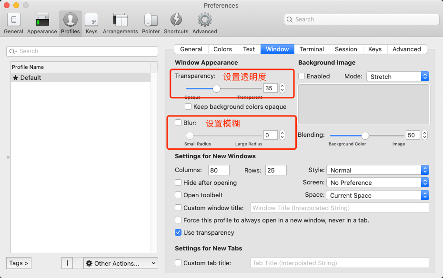Select the Profiles toolbar icon

pos(70,20)
